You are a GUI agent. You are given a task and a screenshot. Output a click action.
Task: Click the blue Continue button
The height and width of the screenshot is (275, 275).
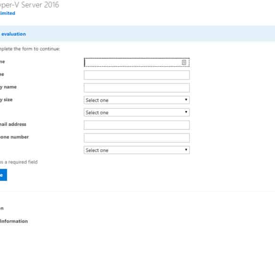(x=3, y=175)
